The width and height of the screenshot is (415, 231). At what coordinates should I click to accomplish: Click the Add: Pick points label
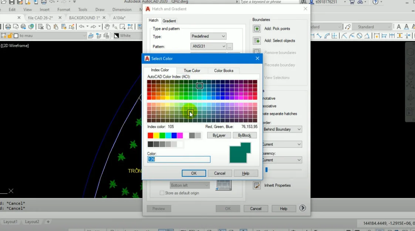coord(277,28)
